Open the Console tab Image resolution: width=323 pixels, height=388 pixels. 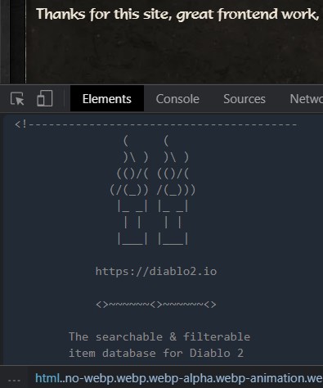177,99
